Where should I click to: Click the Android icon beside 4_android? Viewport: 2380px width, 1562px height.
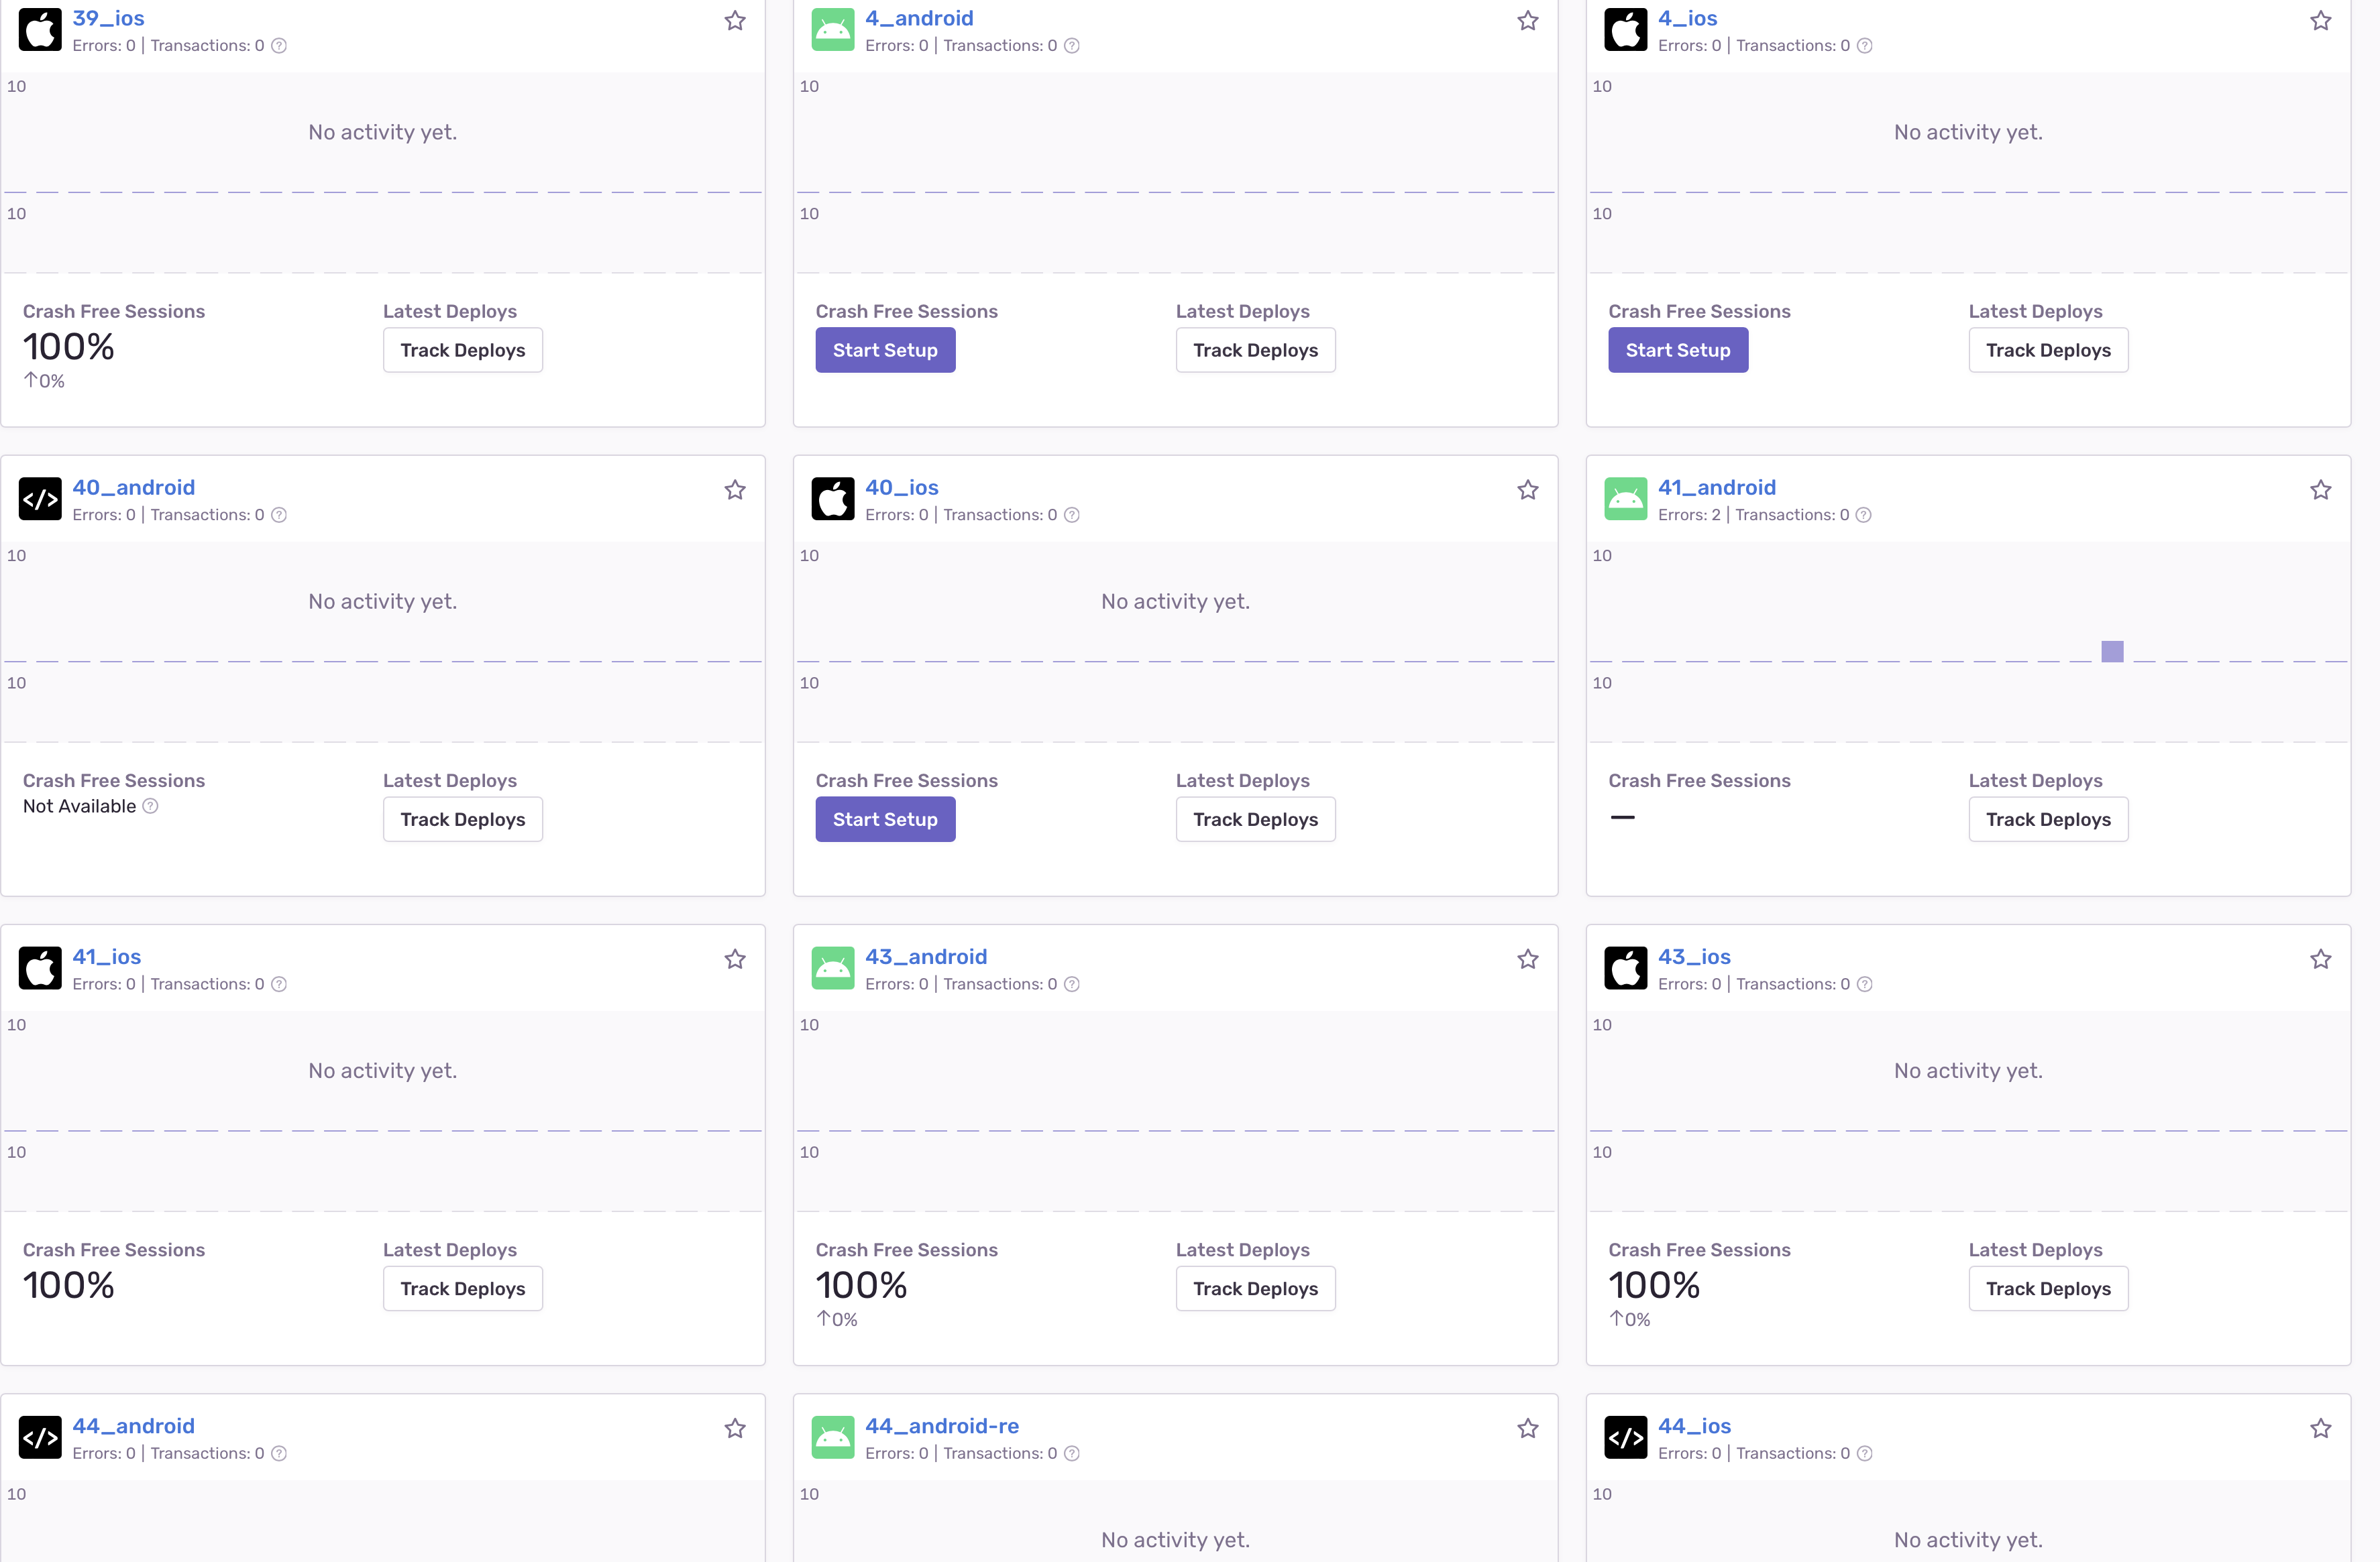click(832, 30)
